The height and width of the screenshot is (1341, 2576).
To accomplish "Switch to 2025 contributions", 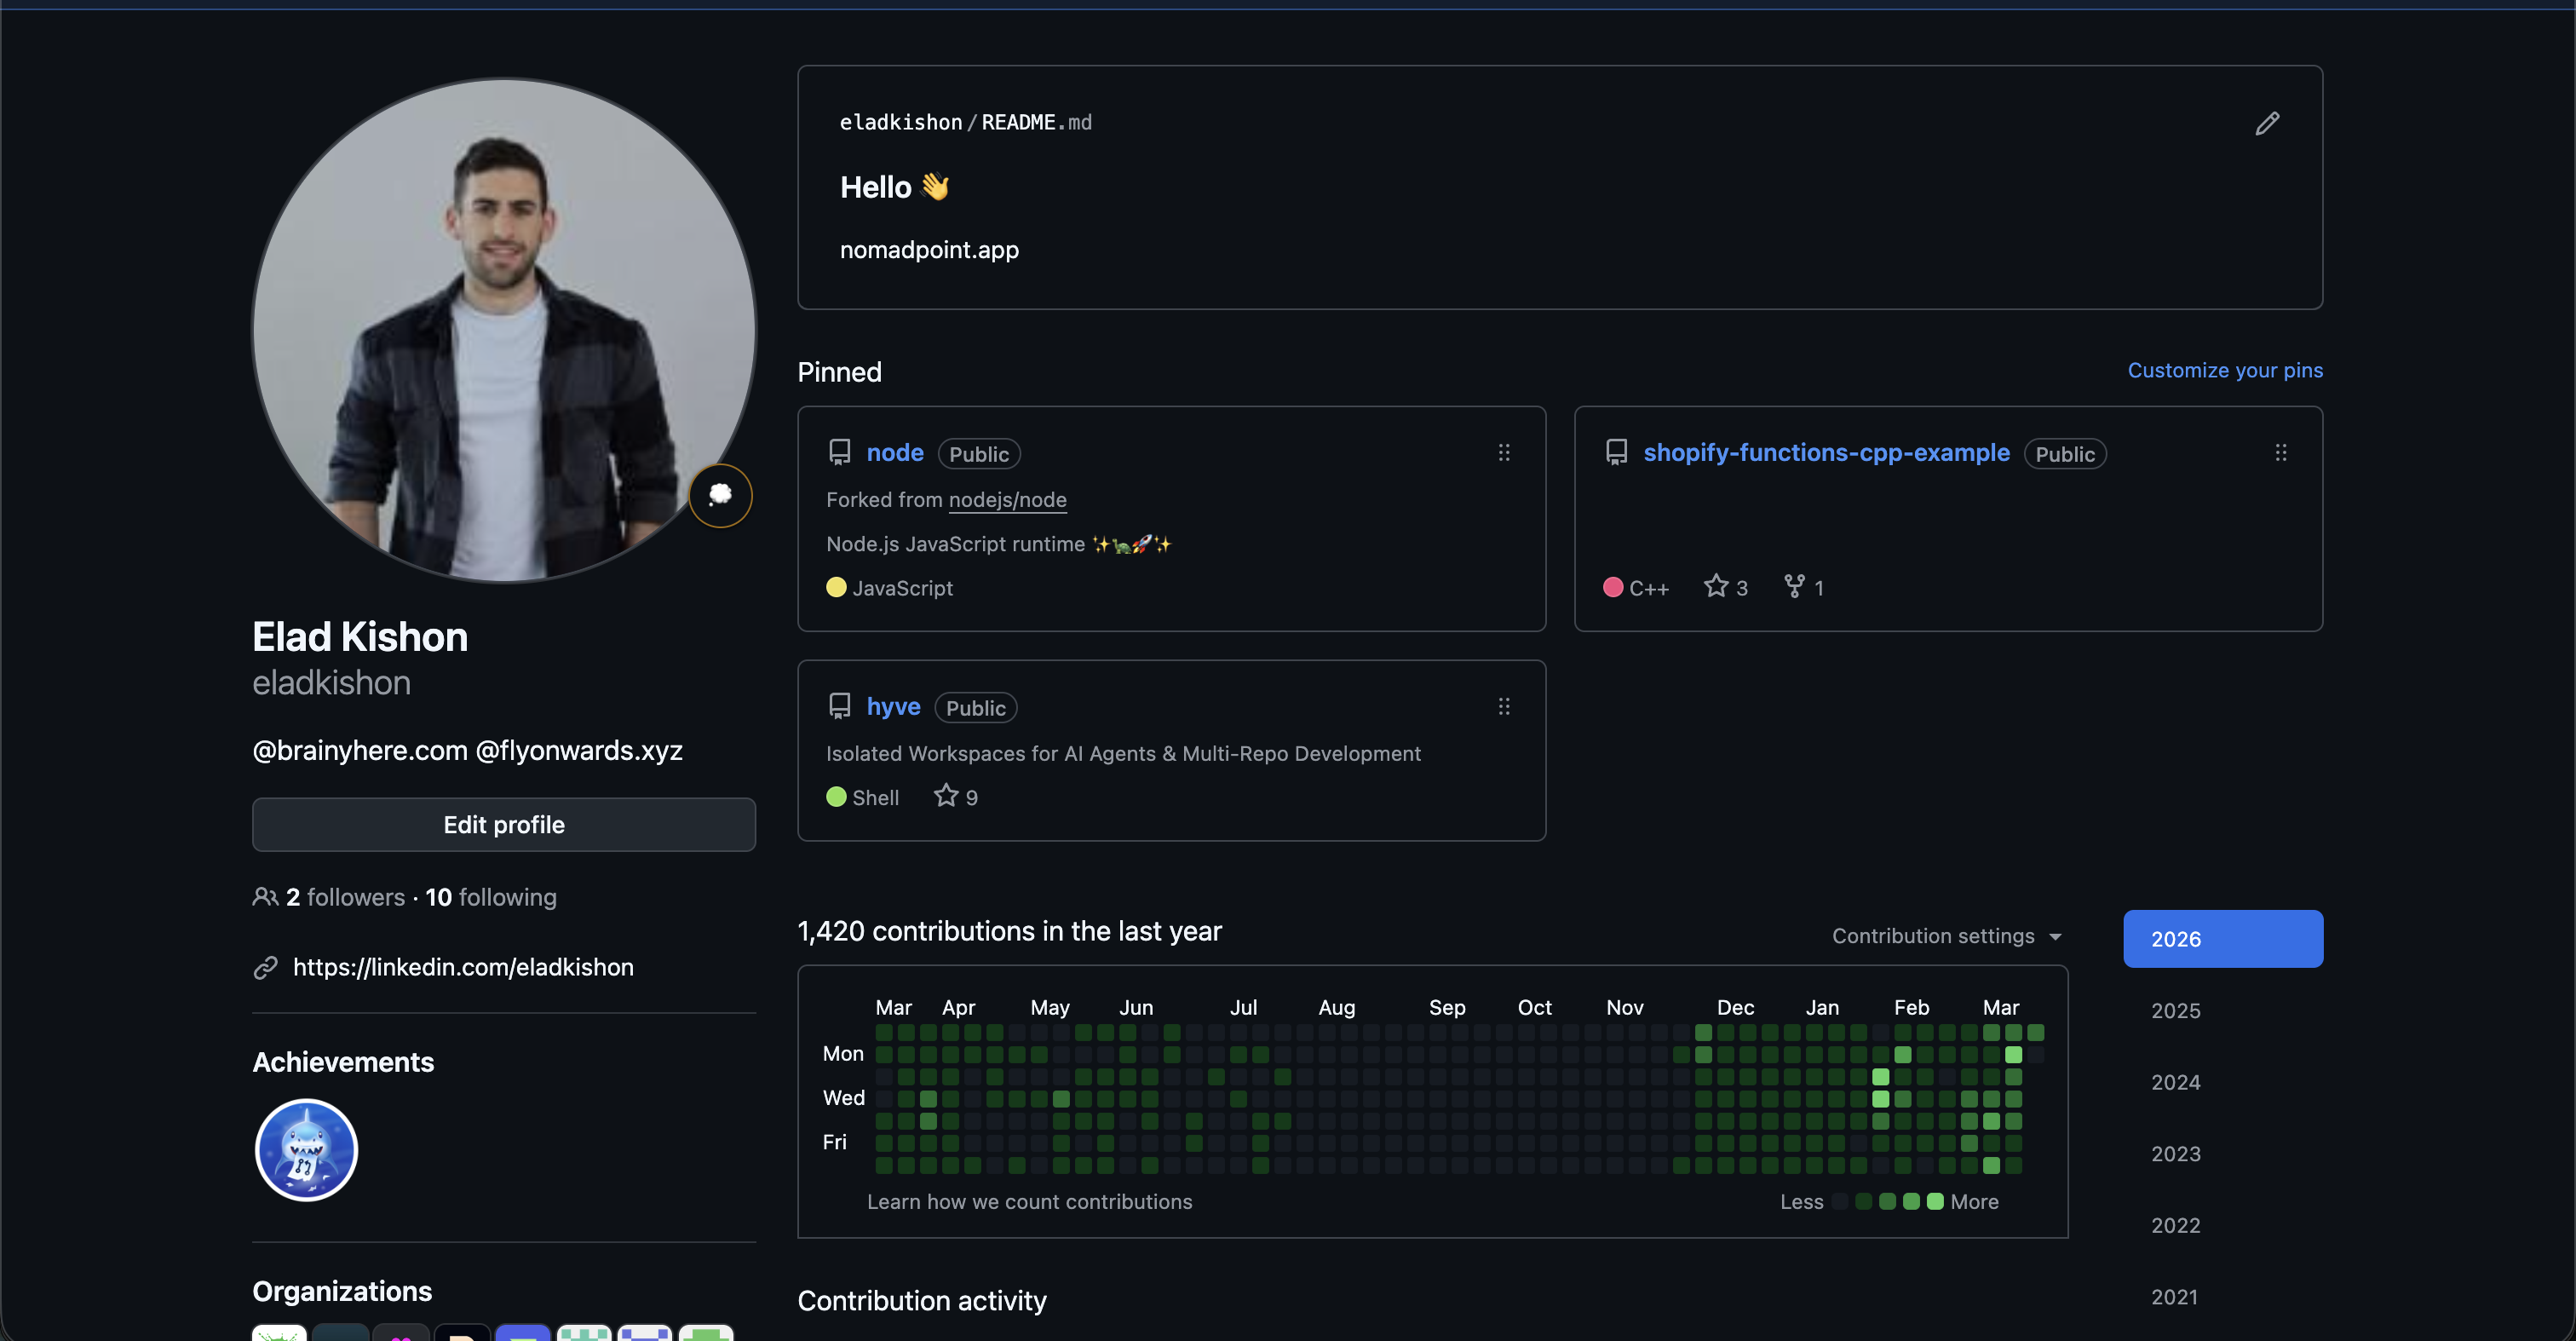I will 2175,1010.
